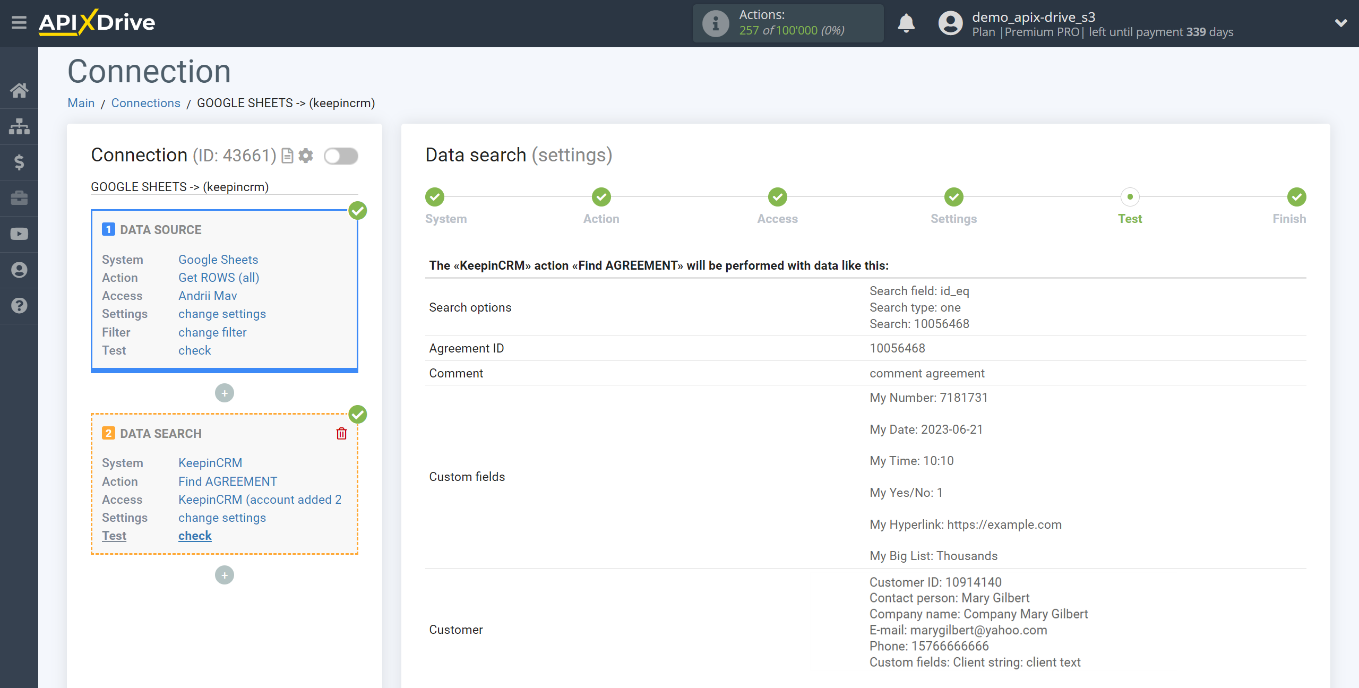
Task: Click the change settings link in DATA SOURCE
Action: [x=221, y=313]
